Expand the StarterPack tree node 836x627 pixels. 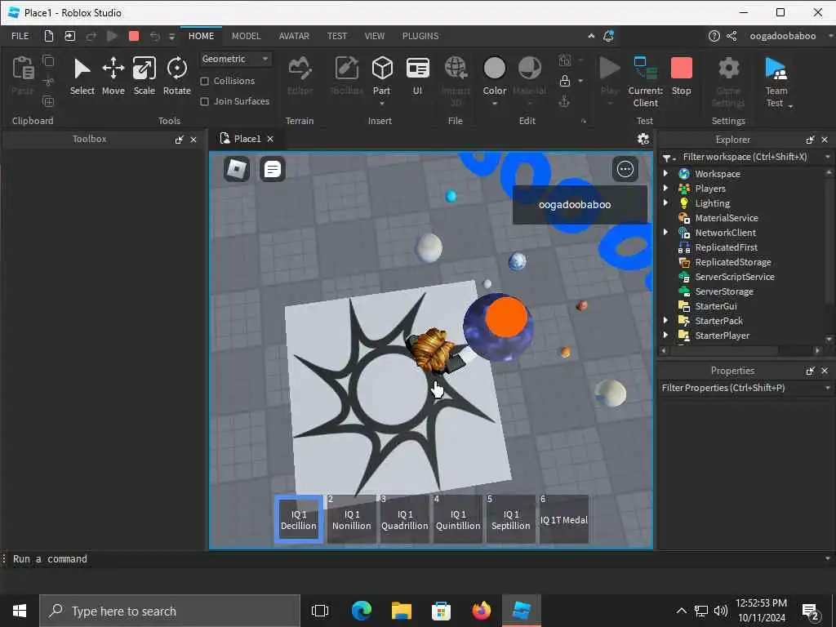pyautogui.click(x=665, y=320)
